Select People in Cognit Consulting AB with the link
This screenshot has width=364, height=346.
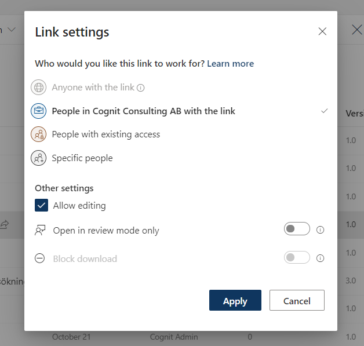point(143,111)
